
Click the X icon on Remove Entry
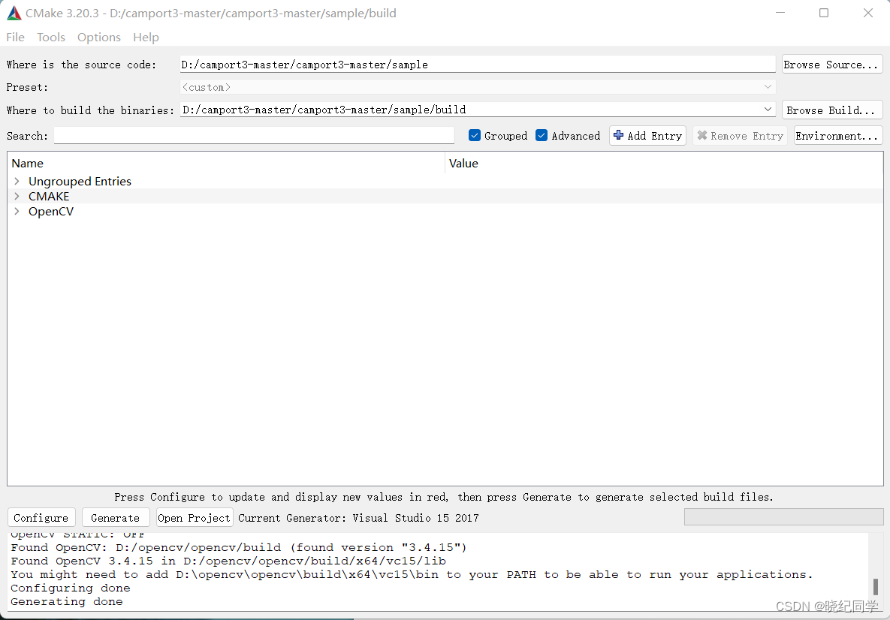tap(702, 136)
